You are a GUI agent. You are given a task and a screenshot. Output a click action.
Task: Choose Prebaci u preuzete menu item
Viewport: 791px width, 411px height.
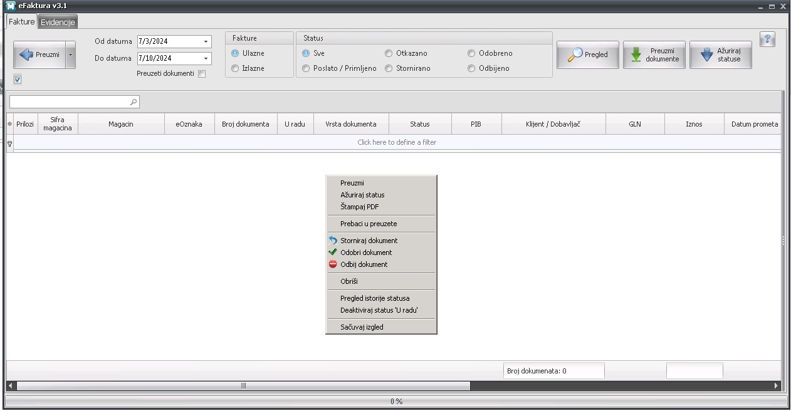tap(381, 224)
